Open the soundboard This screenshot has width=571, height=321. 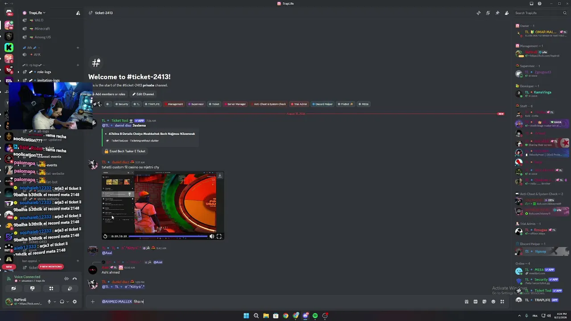pyautogui.click(x=70, y=288)
